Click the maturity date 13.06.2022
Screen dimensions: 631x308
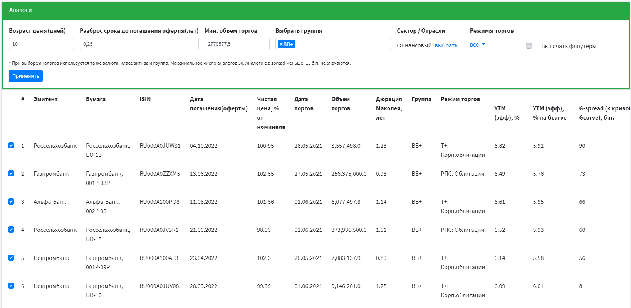coord(203,174)
